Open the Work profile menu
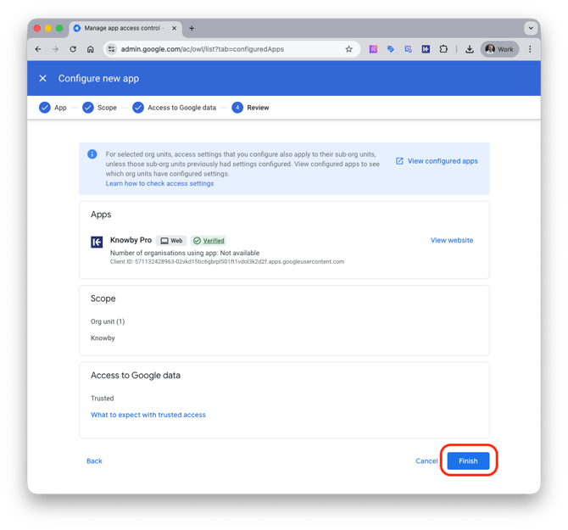The width and height of the screenshot is (568, 530). tap(499, 49)
